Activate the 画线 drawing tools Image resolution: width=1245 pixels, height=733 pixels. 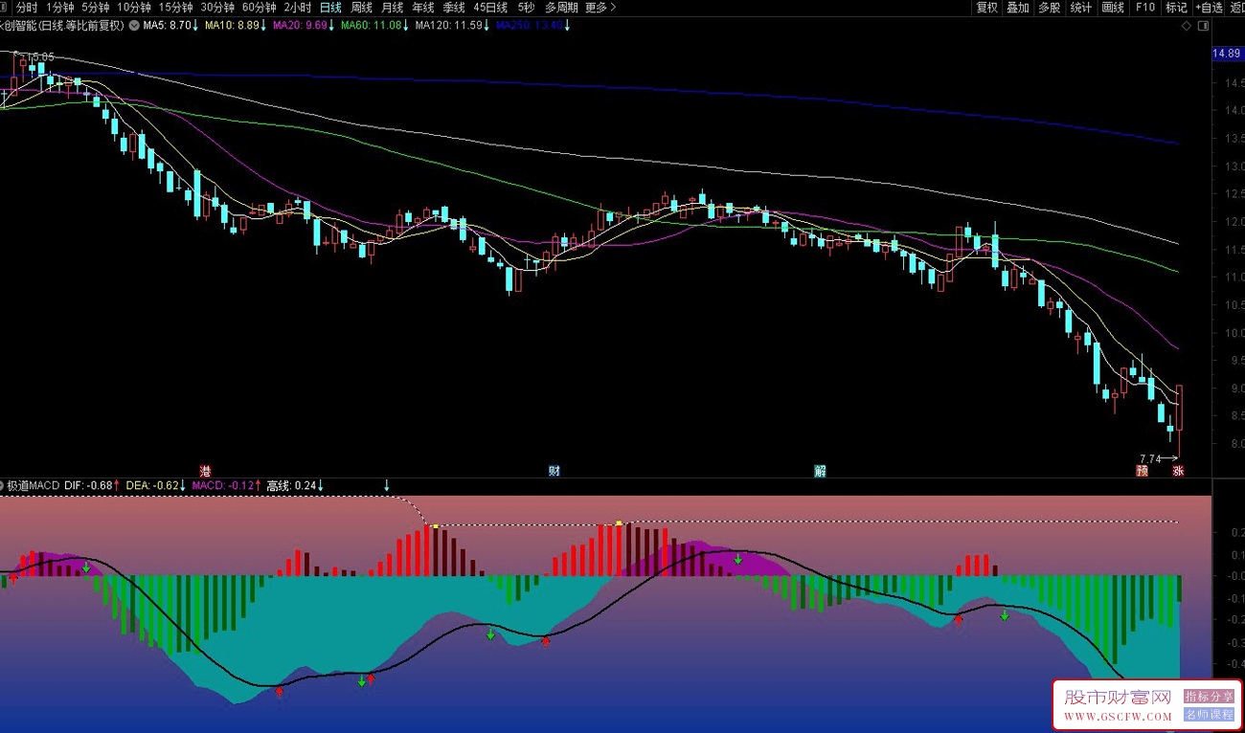click(x=1113, y=7)
